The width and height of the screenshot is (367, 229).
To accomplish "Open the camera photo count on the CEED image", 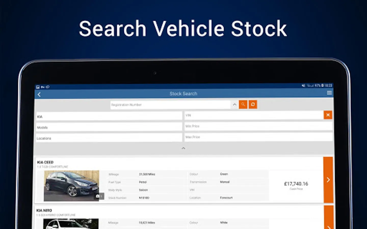I will (x=99, y=196).
